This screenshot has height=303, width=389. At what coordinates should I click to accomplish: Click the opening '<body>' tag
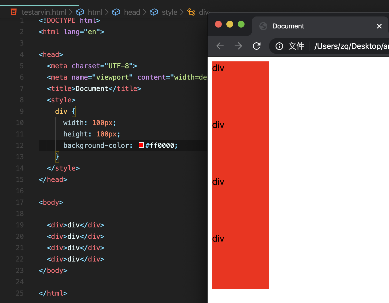pos(51,202)
